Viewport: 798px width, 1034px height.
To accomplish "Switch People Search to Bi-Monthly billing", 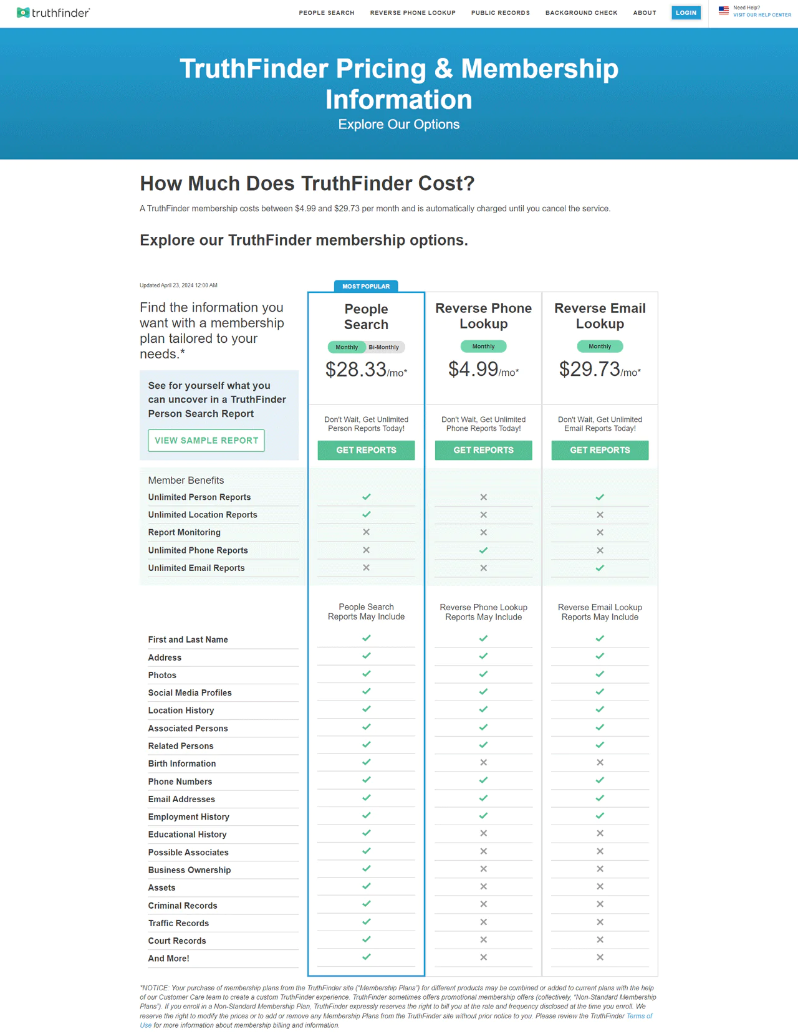I will (x=384, y=347).
